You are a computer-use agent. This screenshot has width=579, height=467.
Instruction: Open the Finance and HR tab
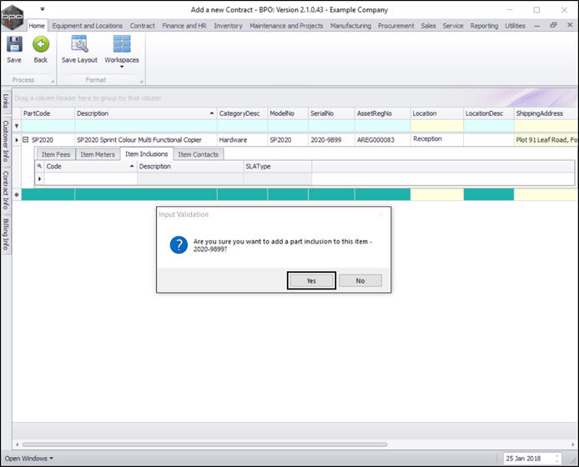(x=184, y=26)
